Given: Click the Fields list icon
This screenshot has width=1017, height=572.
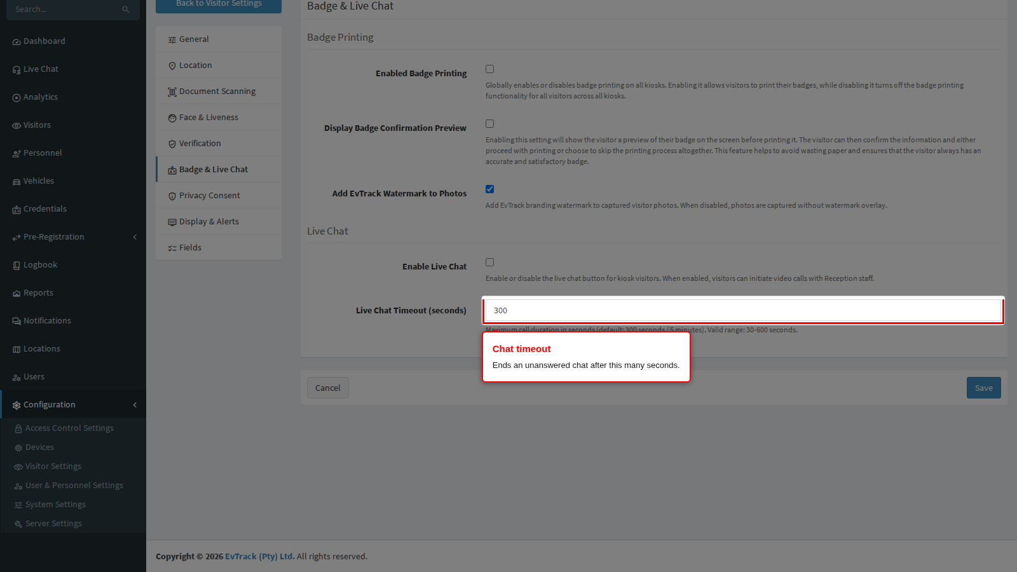Looking at the screenshot, I should coord(172,249).
